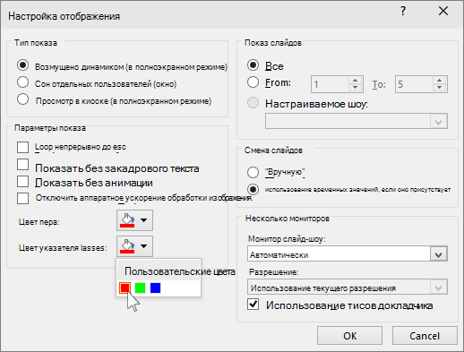464x352 pixels.
Task: Select the Все slides radio button
Action: coord(253,64)
